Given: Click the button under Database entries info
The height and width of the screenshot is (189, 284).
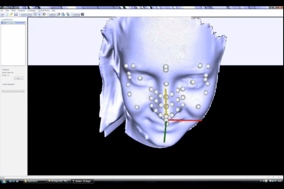Looking at the screenshot, I should coord(18,78).
